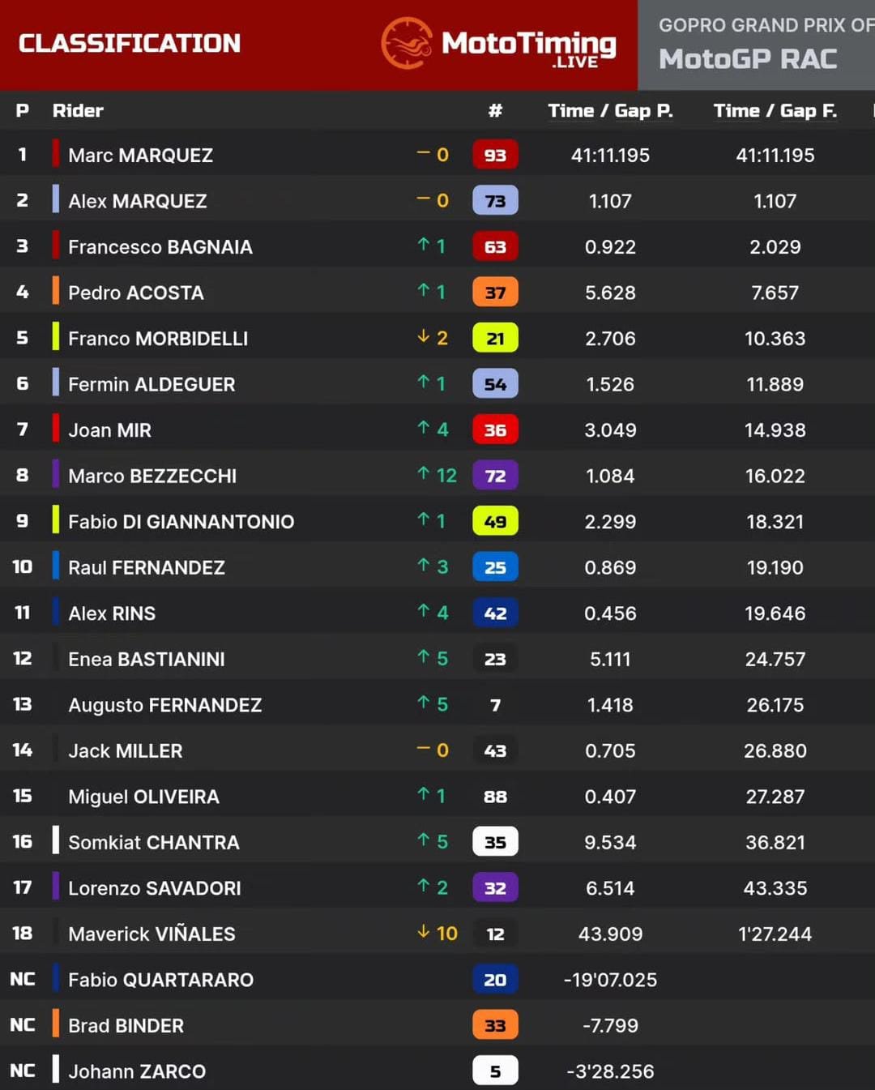The width and height of the screenshot is (875, 1090).
Task: Click the up arrow beside Bezzecchi's 12 positions gained
Action: tap(423, 473)
